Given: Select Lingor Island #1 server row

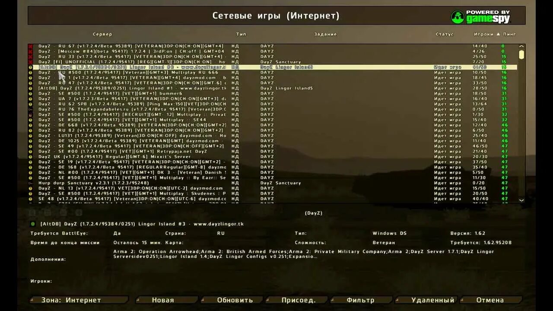Looking at the screenshot, I should tap(275, 88).
